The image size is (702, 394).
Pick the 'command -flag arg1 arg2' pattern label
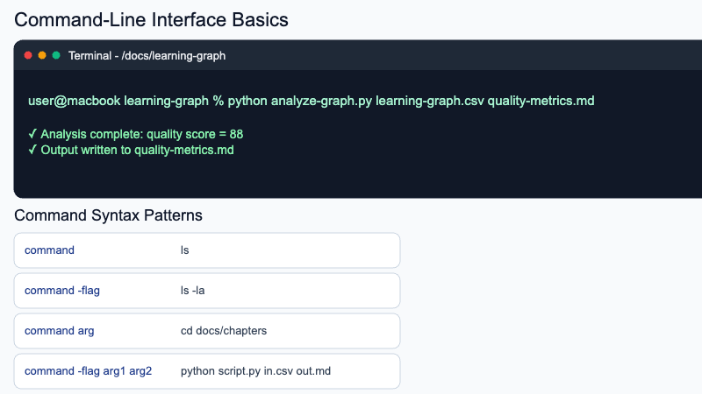(x=88, y=371)
